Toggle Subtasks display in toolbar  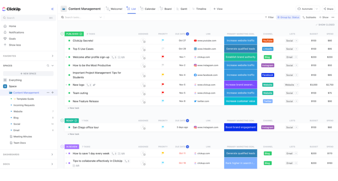(x=309, y=17)
